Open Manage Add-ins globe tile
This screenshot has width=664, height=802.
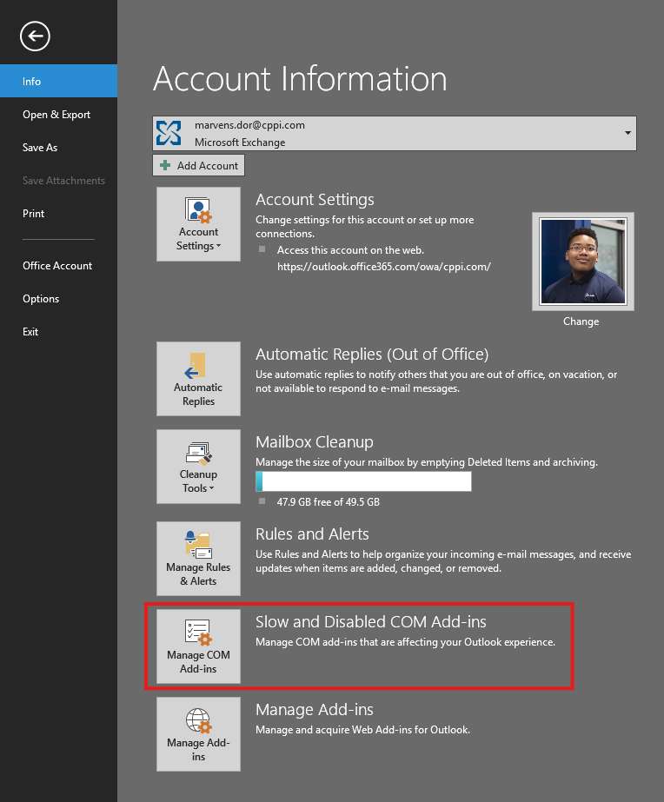pos(198,734)
